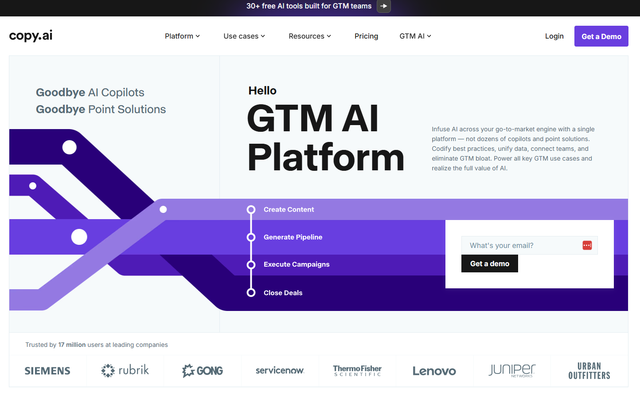Select the Close Deals step

point(283,293)
